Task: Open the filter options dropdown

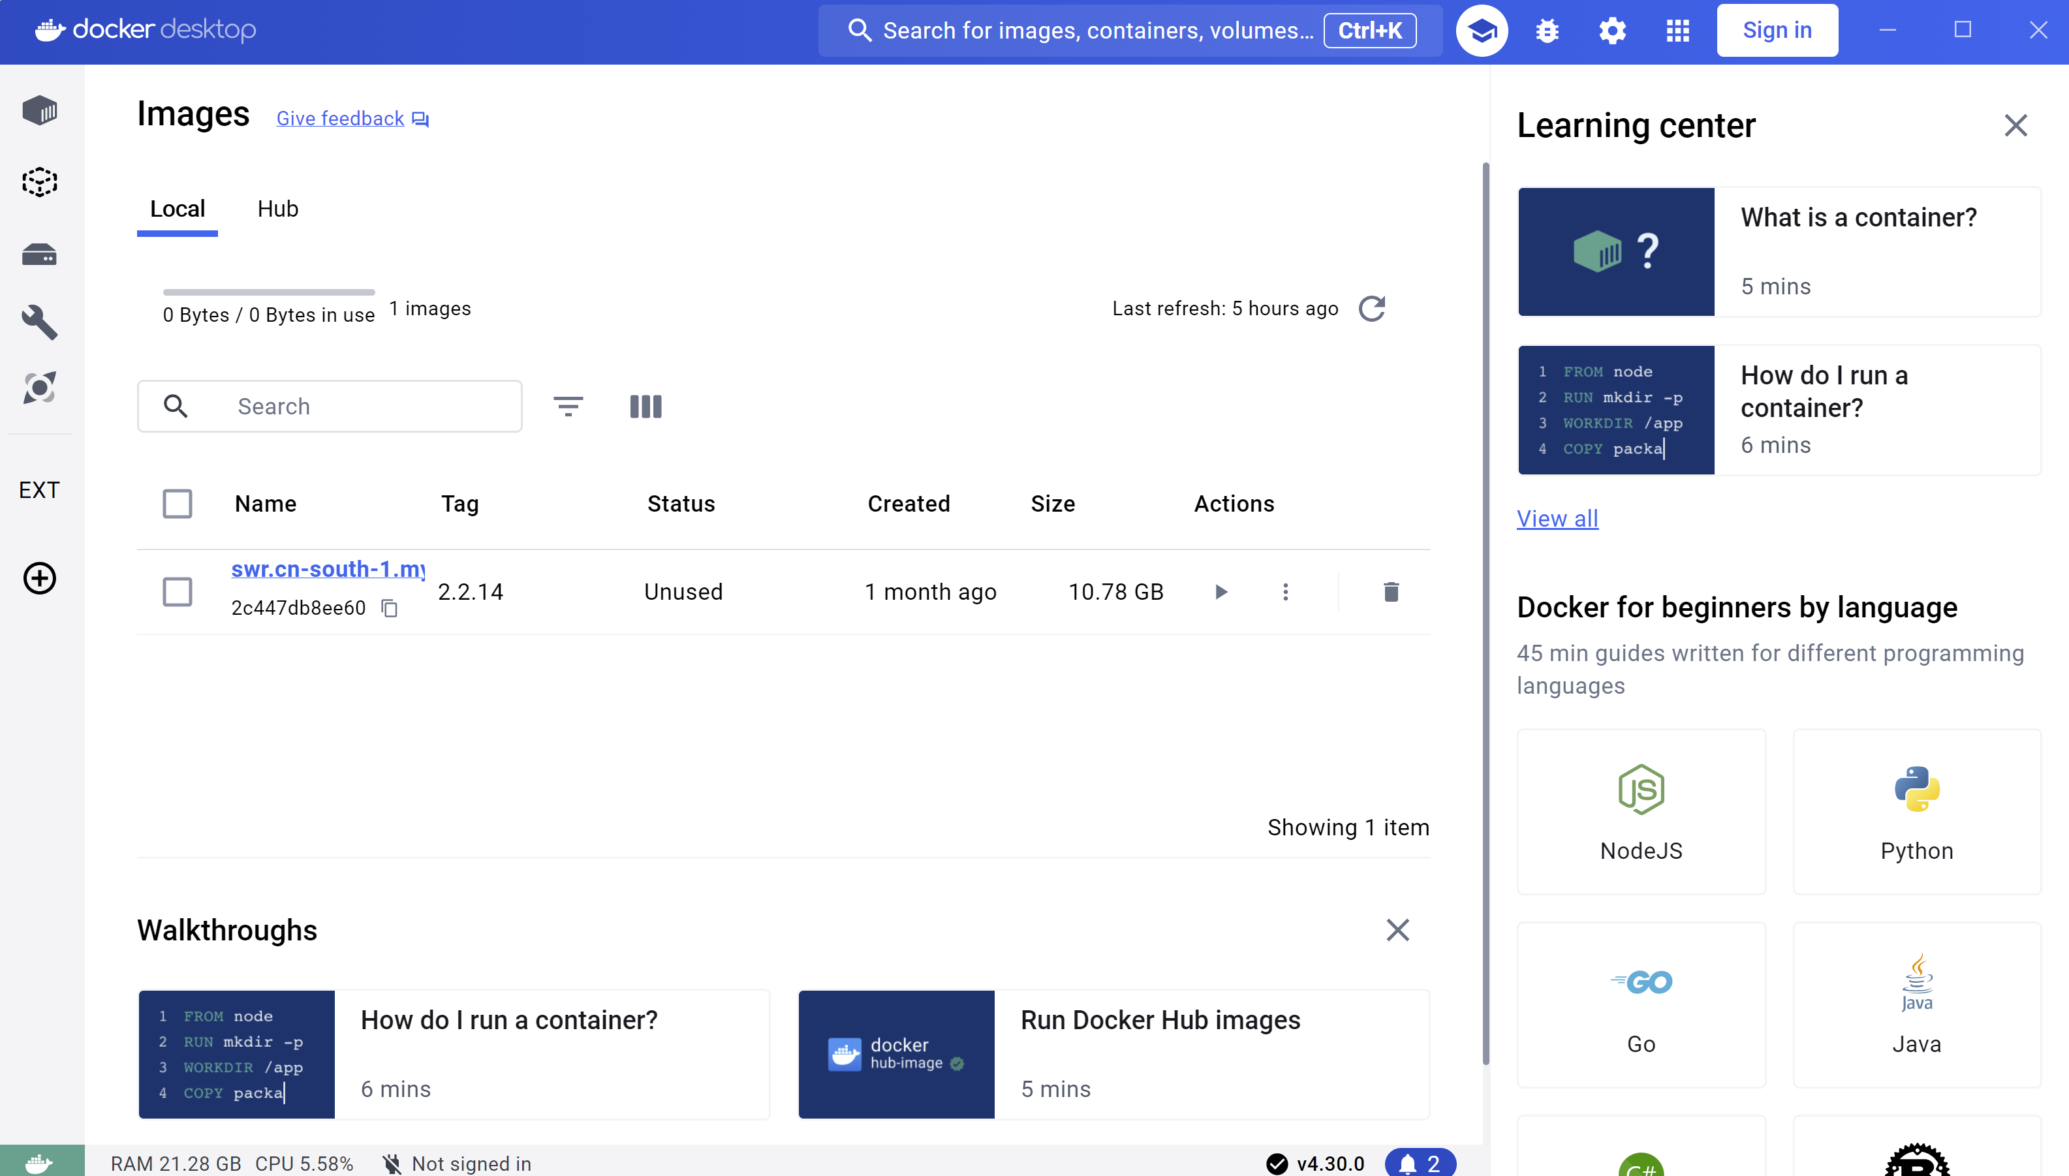Action: pyautogui.click(x=568, y=407)
